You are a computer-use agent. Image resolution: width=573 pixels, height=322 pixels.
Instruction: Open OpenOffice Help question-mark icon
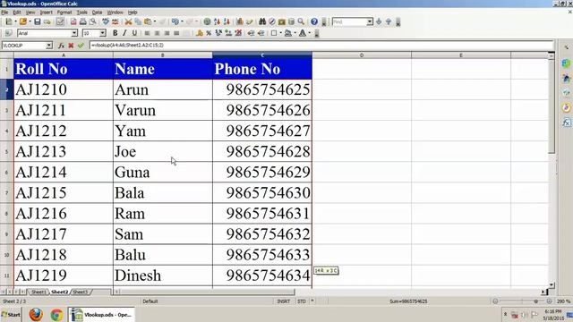pos(314,21)
